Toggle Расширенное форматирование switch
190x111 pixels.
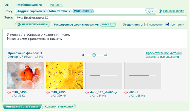click(108, 24)
